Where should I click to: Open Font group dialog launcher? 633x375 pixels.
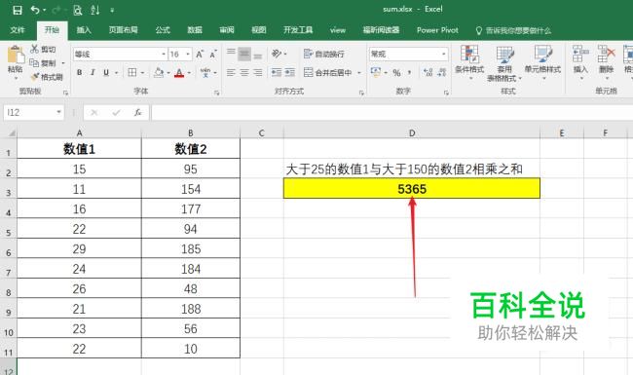point(217,93)
